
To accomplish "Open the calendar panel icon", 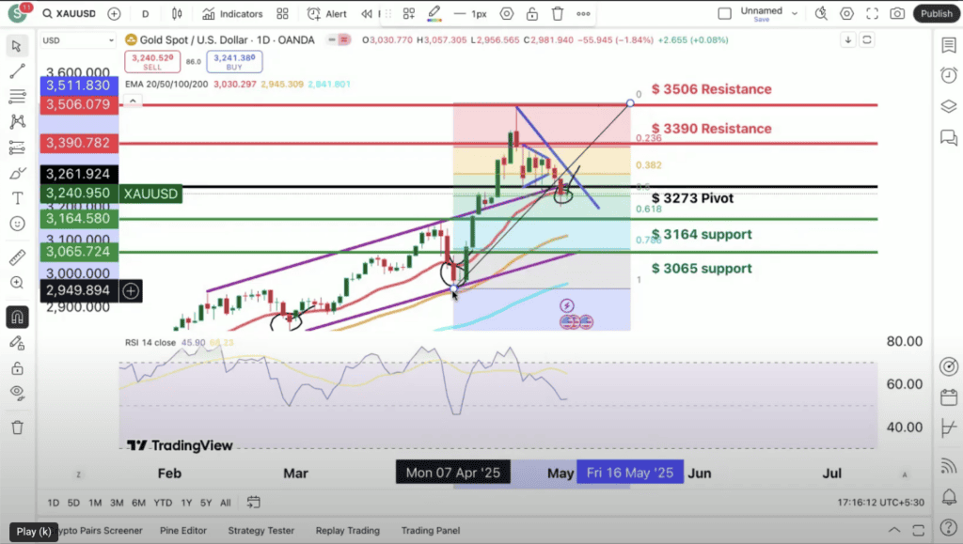I will pos(949,397).
